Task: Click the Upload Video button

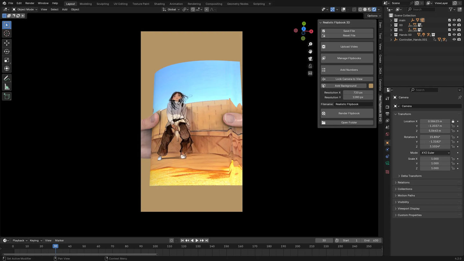Action: (x=347, y=47)
